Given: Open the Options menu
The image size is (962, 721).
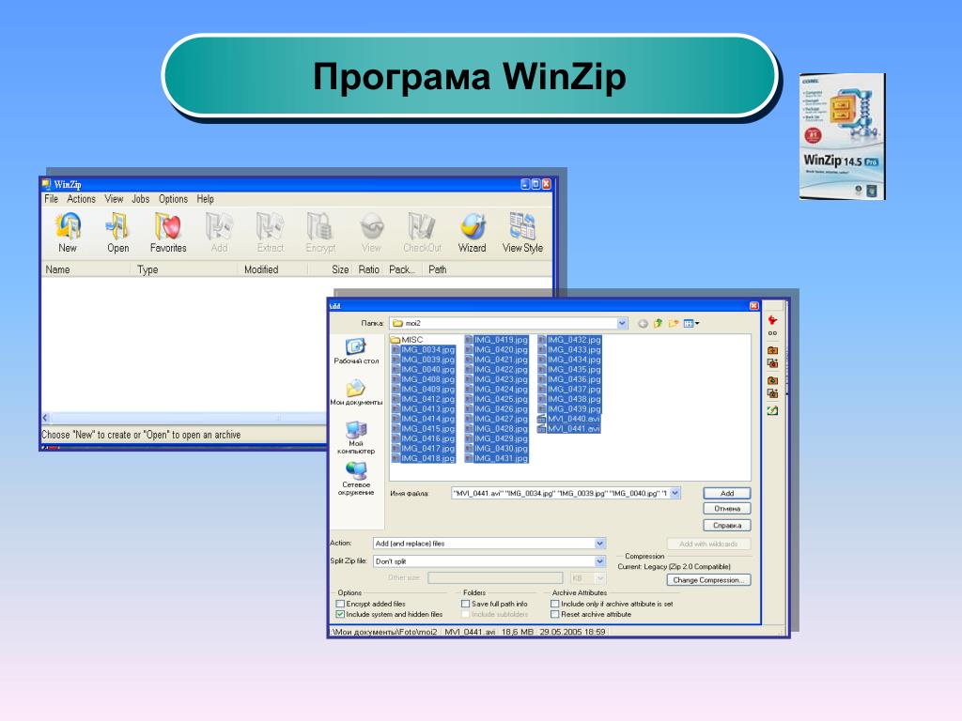Looking at the screenshot, I should (173, 199).
